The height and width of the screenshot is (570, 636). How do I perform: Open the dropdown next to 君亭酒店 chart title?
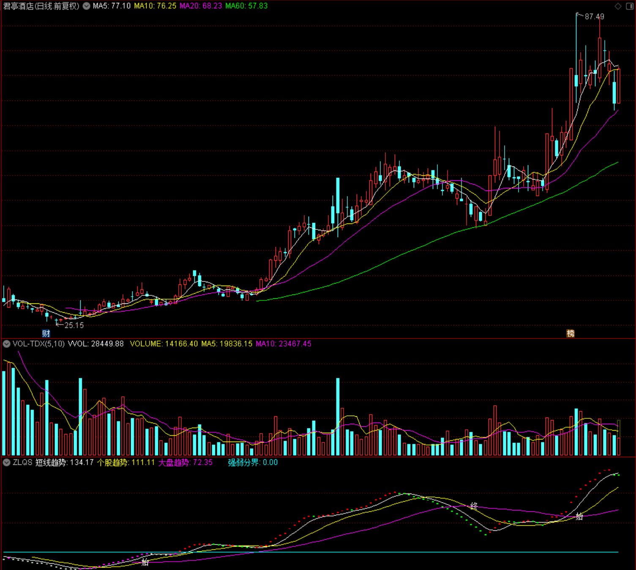click(x=86, y=6)
